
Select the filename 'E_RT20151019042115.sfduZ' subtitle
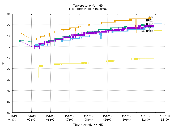click(x=88, y=9)
